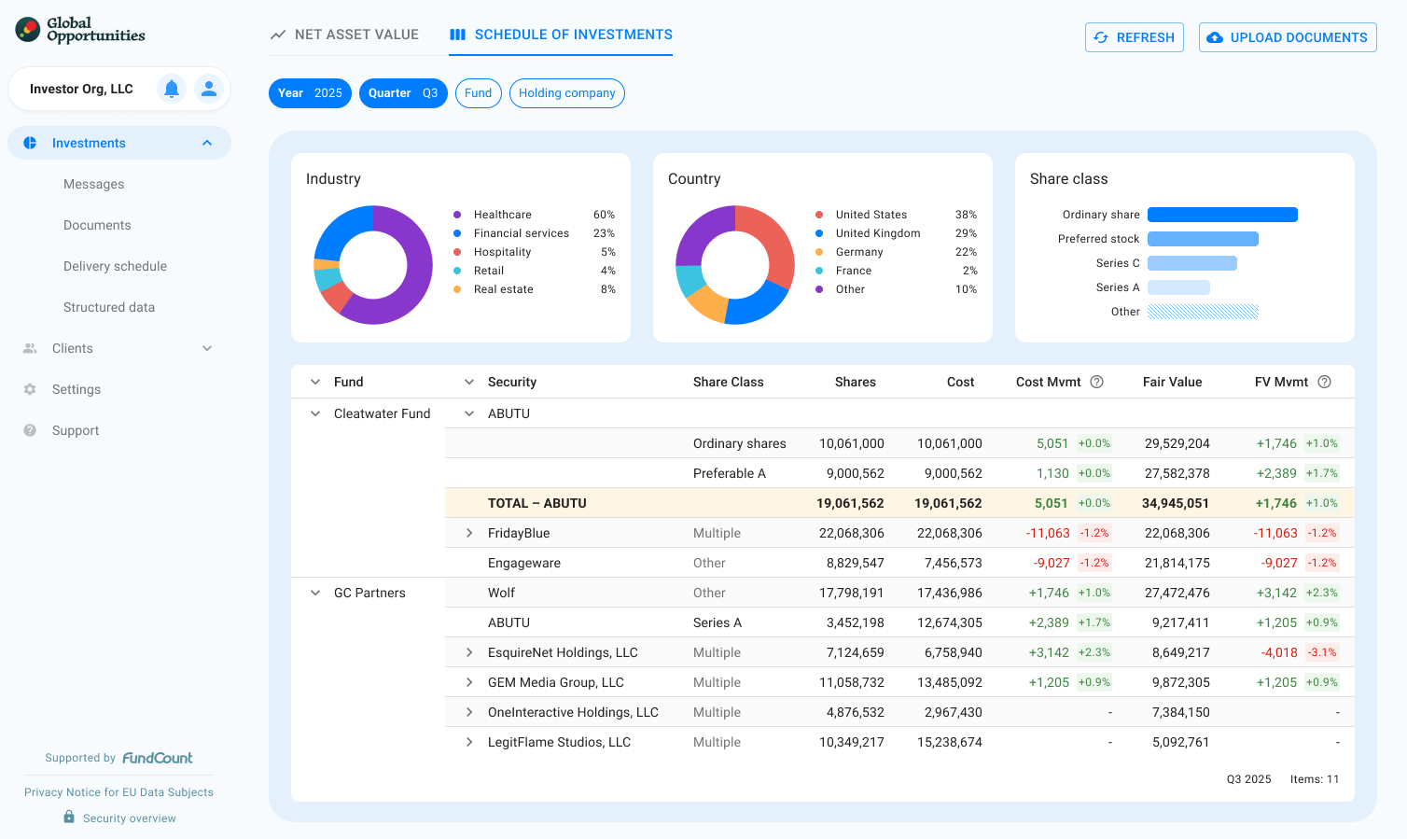Image resolution: width=1407 pixels, height=839 pixels.
Task: Click the Support question mark icon
Action: tap(30, 430)
